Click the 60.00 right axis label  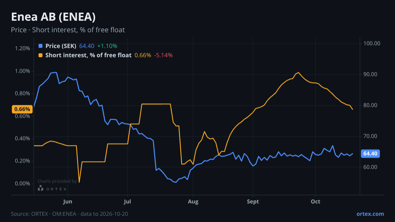tap(371, 167)
